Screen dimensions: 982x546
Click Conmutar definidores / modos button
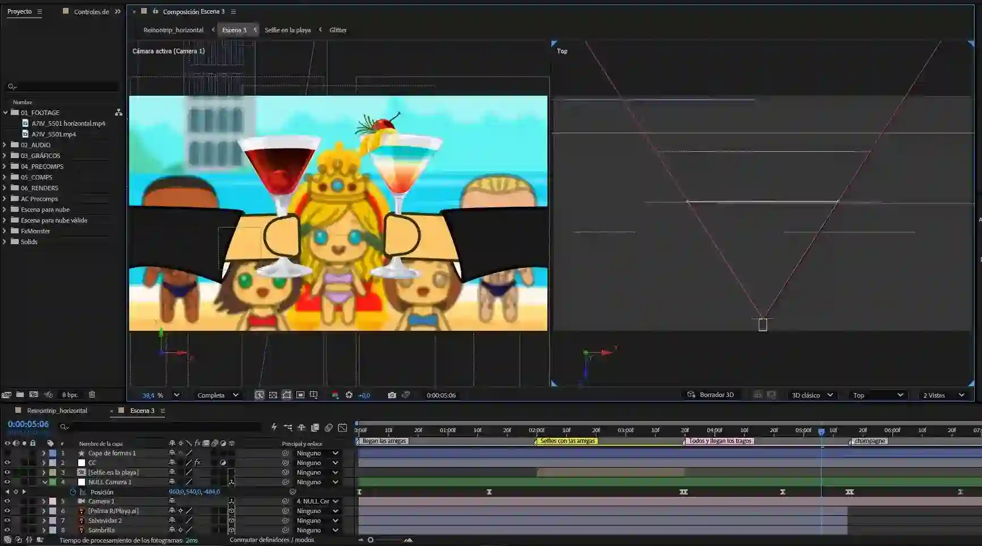coord(272,540)
